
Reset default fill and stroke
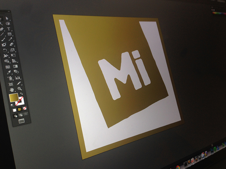tap(12, 105)
